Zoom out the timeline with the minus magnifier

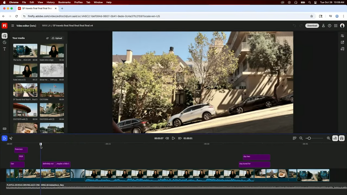click(x=301, y=138)
